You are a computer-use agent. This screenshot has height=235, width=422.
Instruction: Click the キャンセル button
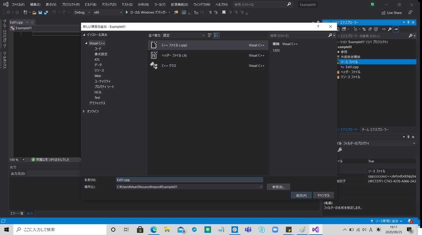coord(324,195)
